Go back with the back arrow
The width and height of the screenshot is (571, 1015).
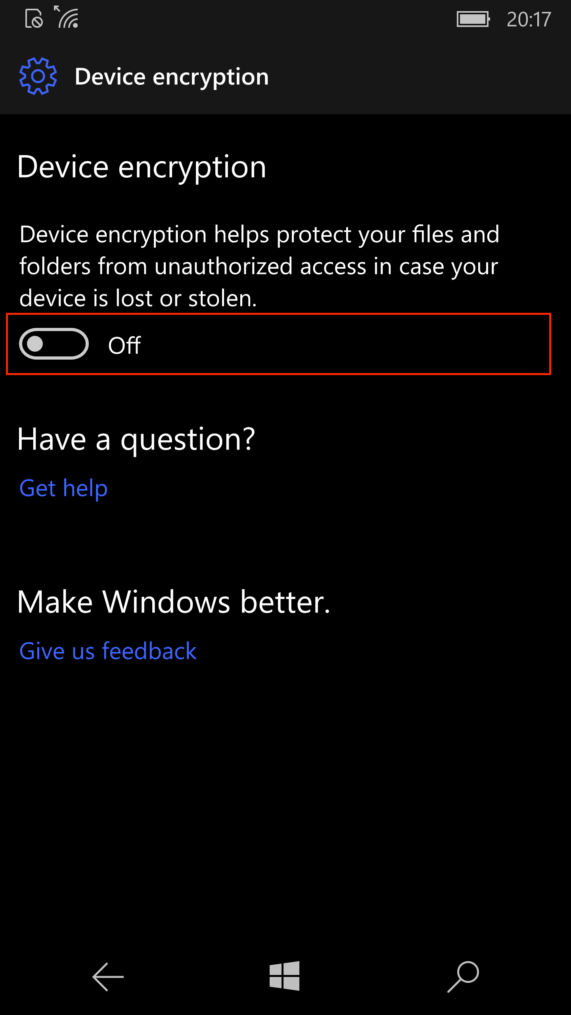(108, 977)
